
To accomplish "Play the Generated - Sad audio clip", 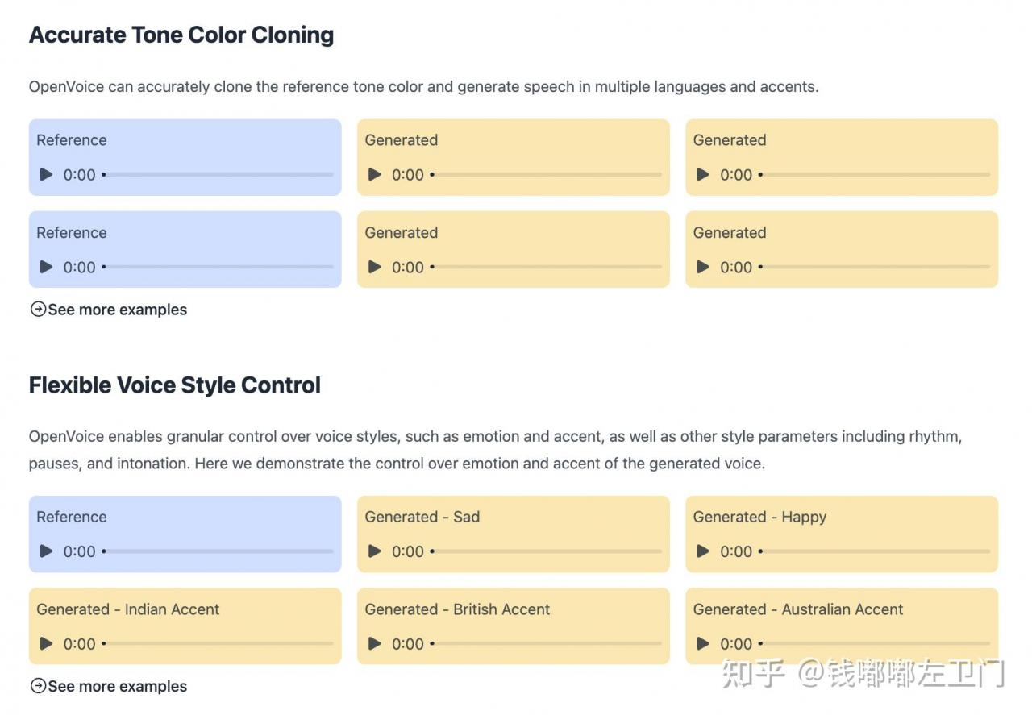I will 375,551.
